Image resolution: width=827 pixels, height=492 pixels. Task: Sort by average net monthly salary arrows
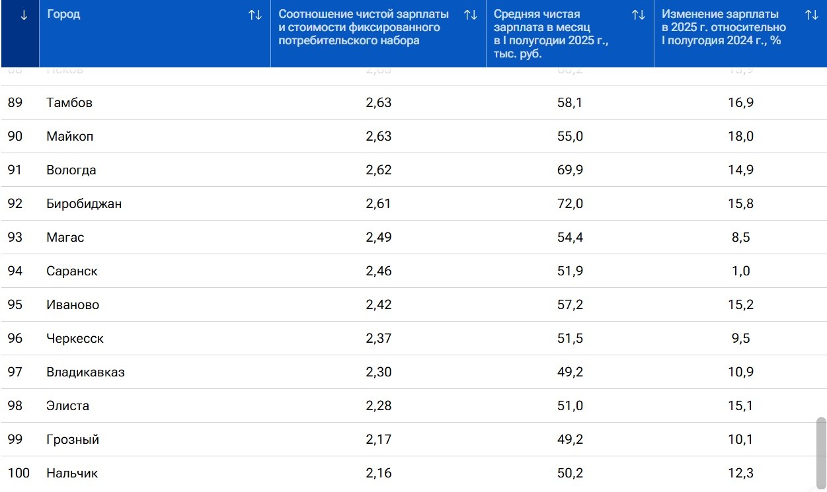point(639,15)
